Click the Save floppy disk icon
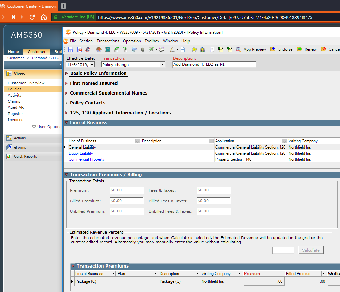The width and height of the screenshot is (340, 292). point(71,49)
